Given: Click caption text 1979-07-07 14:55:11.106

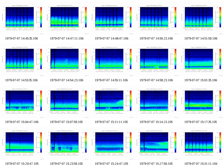Looking at the screenshot, I should [x=111, y=80].
